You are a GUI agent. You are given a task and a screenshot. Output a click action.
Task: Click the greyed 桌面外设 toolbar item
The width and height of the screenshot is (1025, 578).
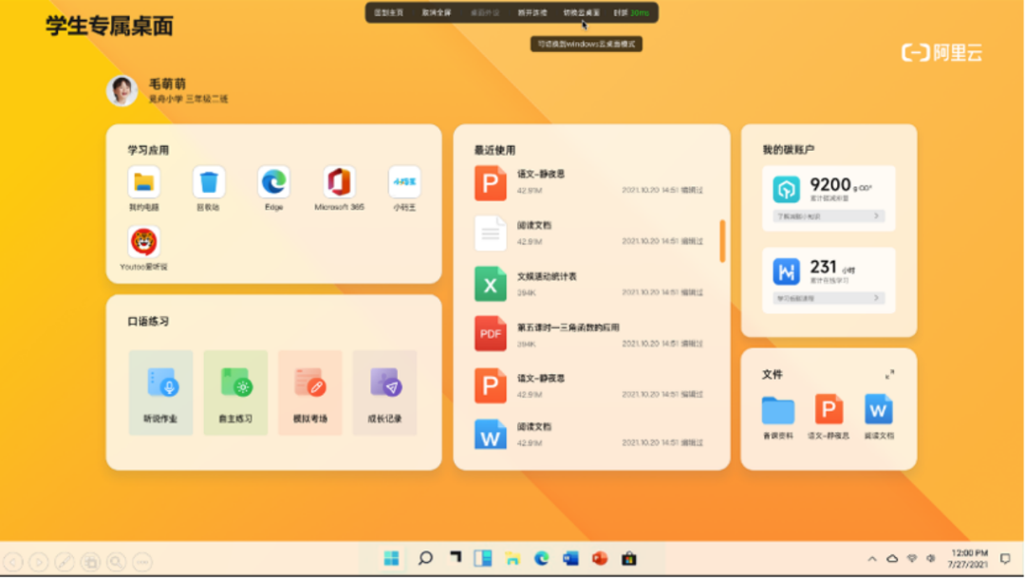click(484, 12)
